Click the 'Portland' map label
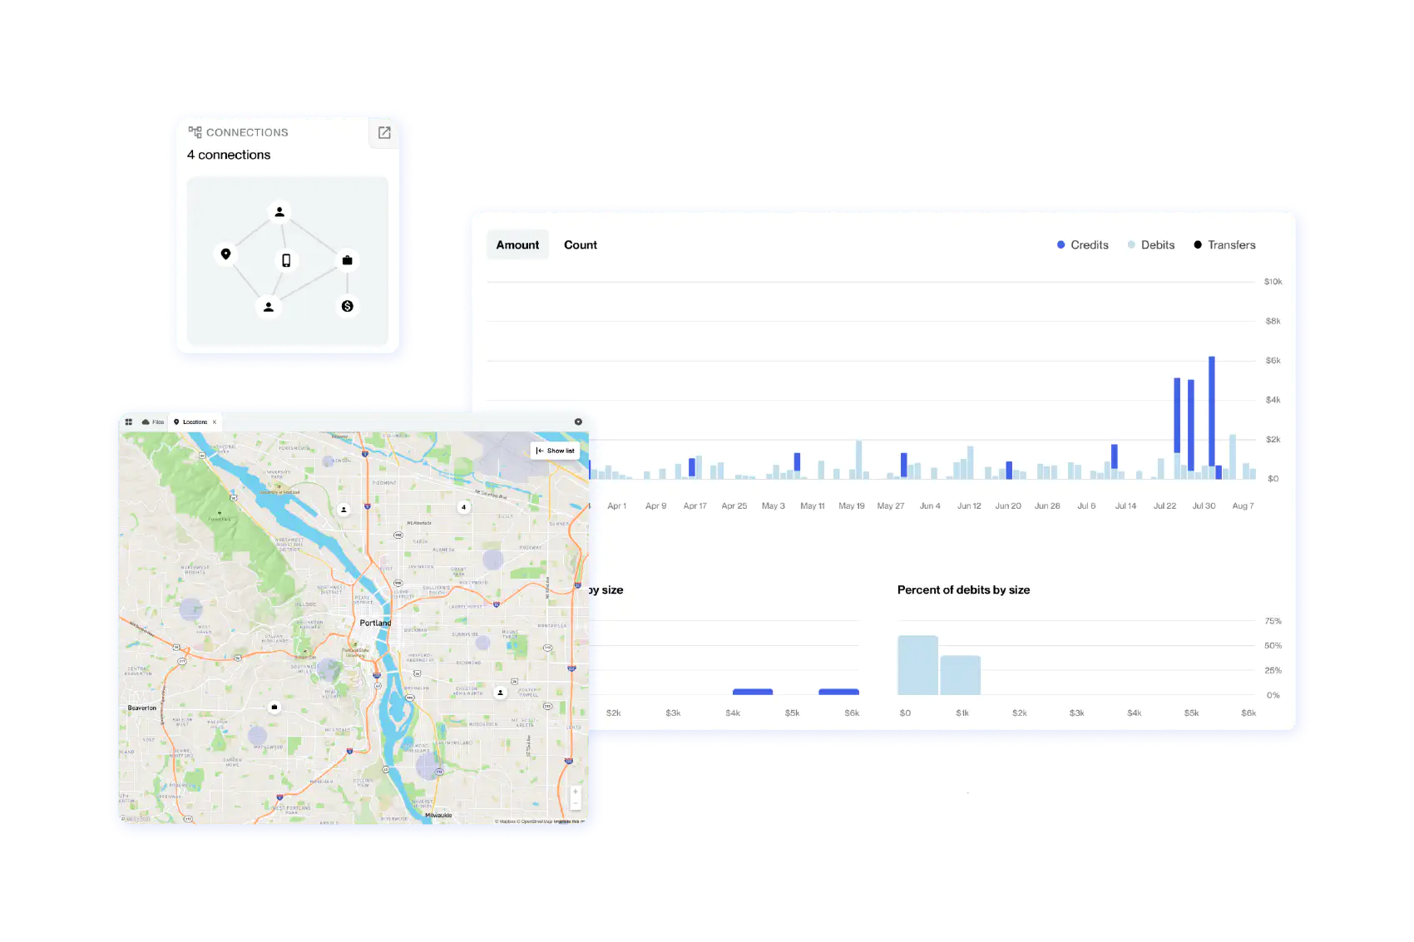 click(x=375, y=623)
